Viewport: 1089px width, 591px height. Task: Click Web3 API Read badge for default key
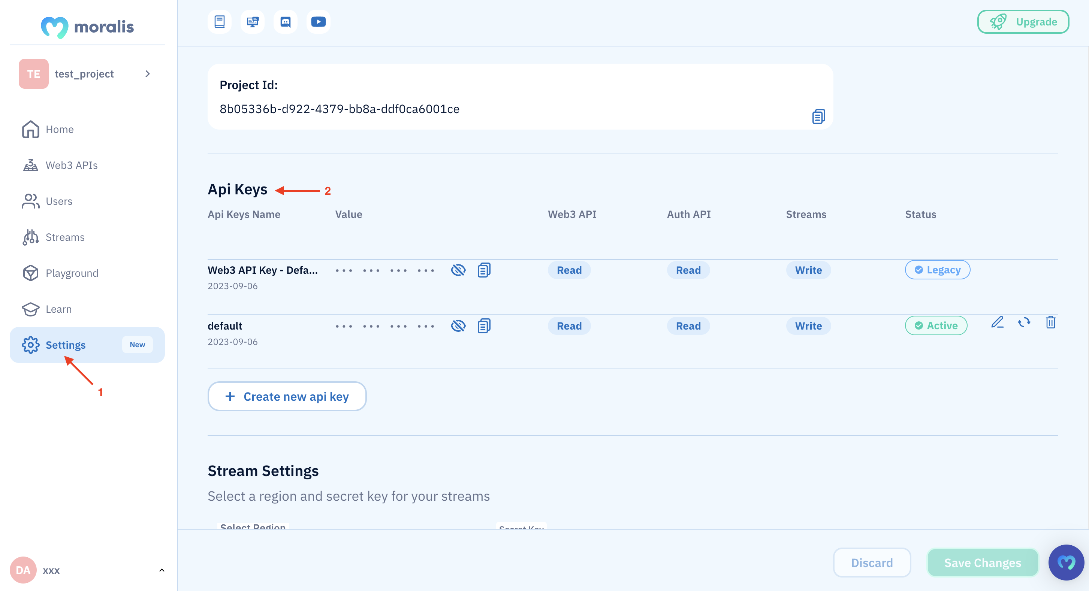(569, 326)
